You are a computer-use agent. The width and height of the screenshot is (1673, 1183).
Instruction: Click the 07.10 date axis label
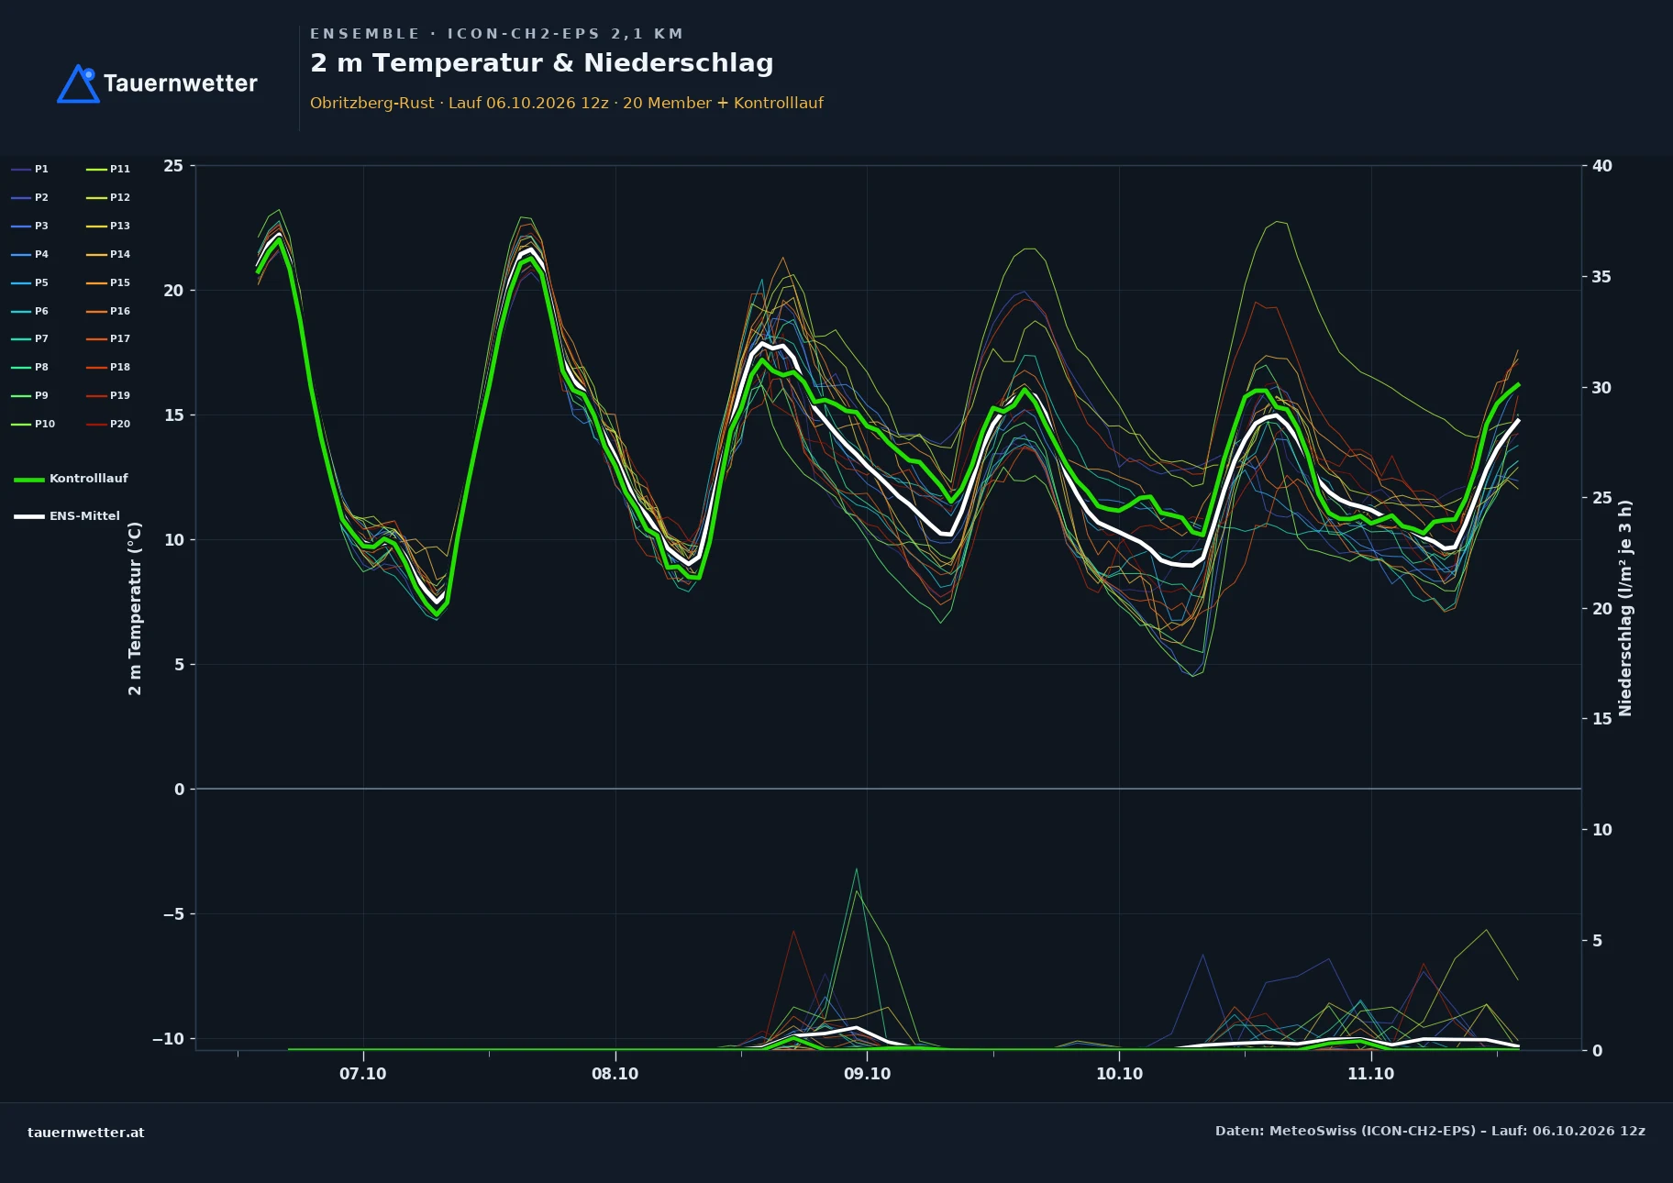(363, 1074)
